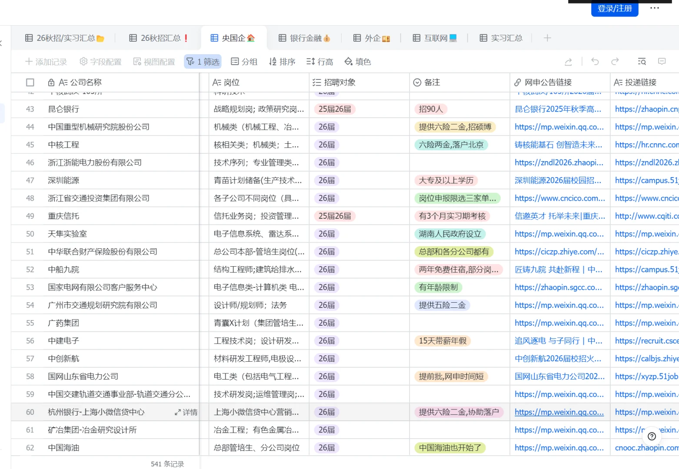Switch to the 实习汇总 tab
This screenshot has width=679, height=469.
coord(501,38)
